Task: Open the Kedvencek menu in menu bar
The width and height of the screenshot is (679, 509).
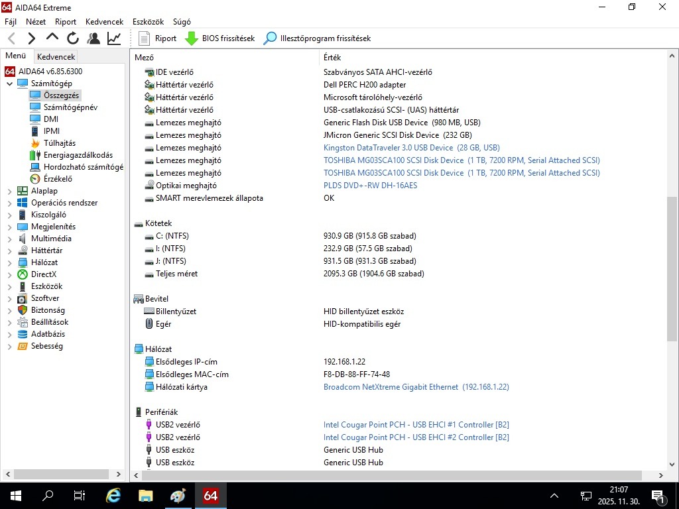Action: pos(104,22)
